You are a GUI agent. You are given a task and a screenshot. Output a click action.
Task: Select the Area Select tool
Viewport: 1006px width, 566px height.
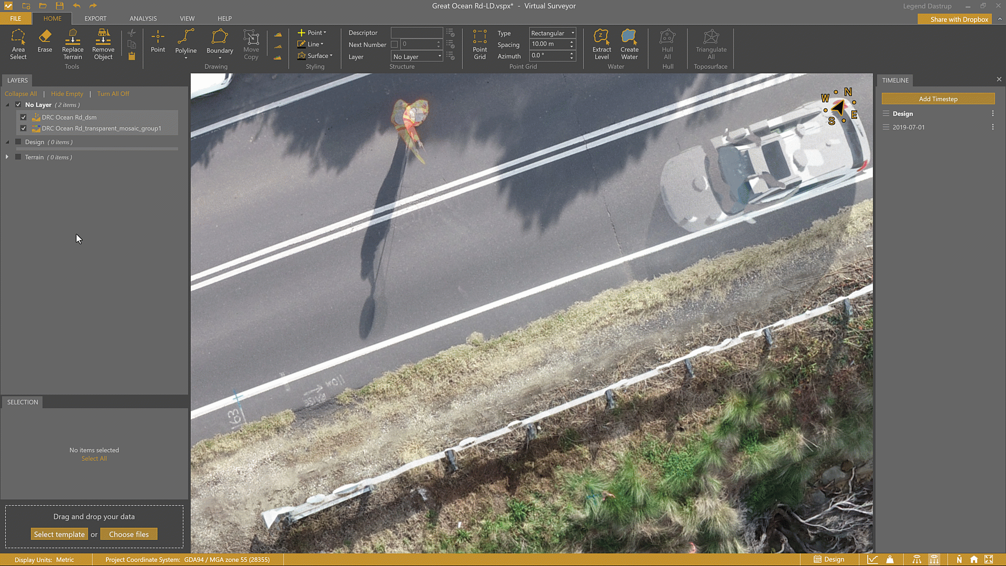[18, 44]
